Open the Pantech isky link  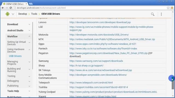[x=103, y=48]
